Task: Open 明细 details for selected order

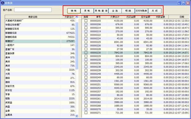Action: coord(128,11)
